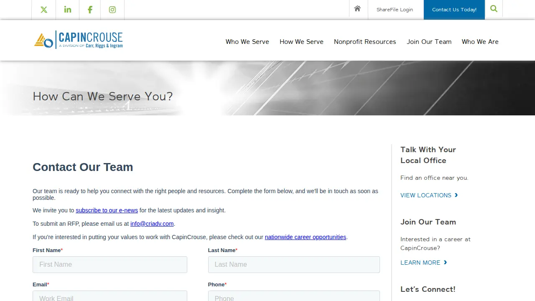The height and width of the screenshot is (301, 535).
Task: Click into the Work Email field
Action: click(110, 296)
